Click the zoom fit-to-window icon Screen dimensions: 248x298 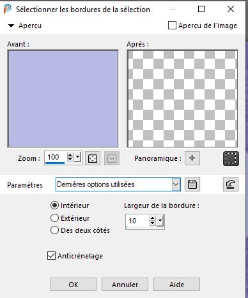click(x=93, y=158)
